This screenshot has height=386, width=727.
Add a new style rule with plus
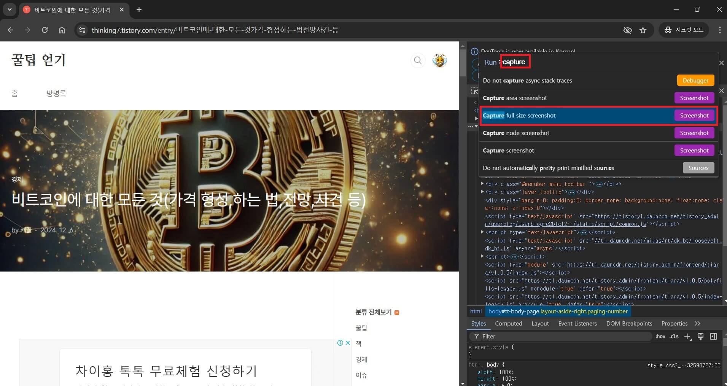(x=688, y=337)
